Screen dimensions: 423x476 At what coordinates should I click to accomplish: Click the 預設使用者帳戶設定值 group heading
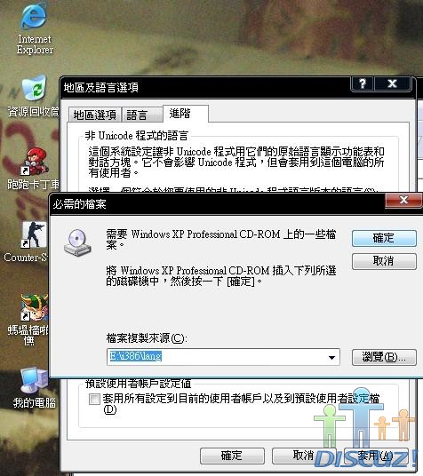click(138, 384)
